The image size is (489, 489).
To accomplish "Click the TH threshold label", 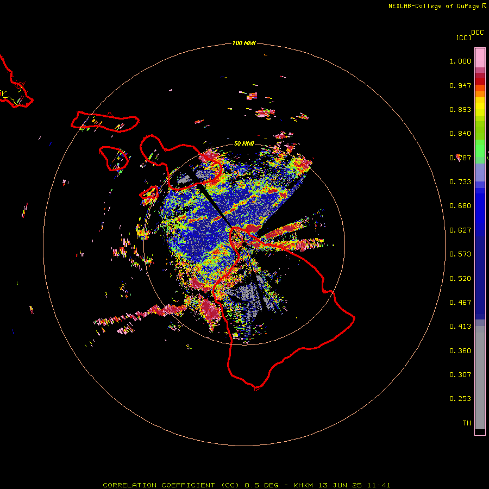I will (467, 423).
